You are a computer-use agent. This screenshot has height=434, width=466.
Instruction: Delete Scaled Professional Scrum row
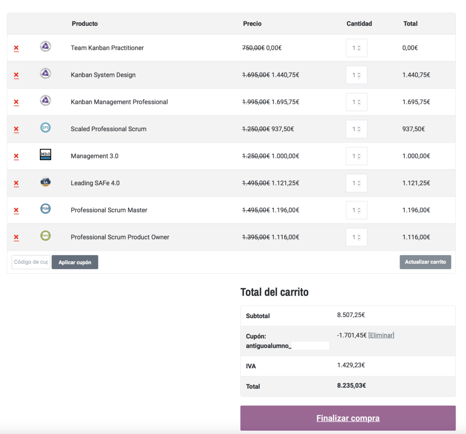pos(16,129)
